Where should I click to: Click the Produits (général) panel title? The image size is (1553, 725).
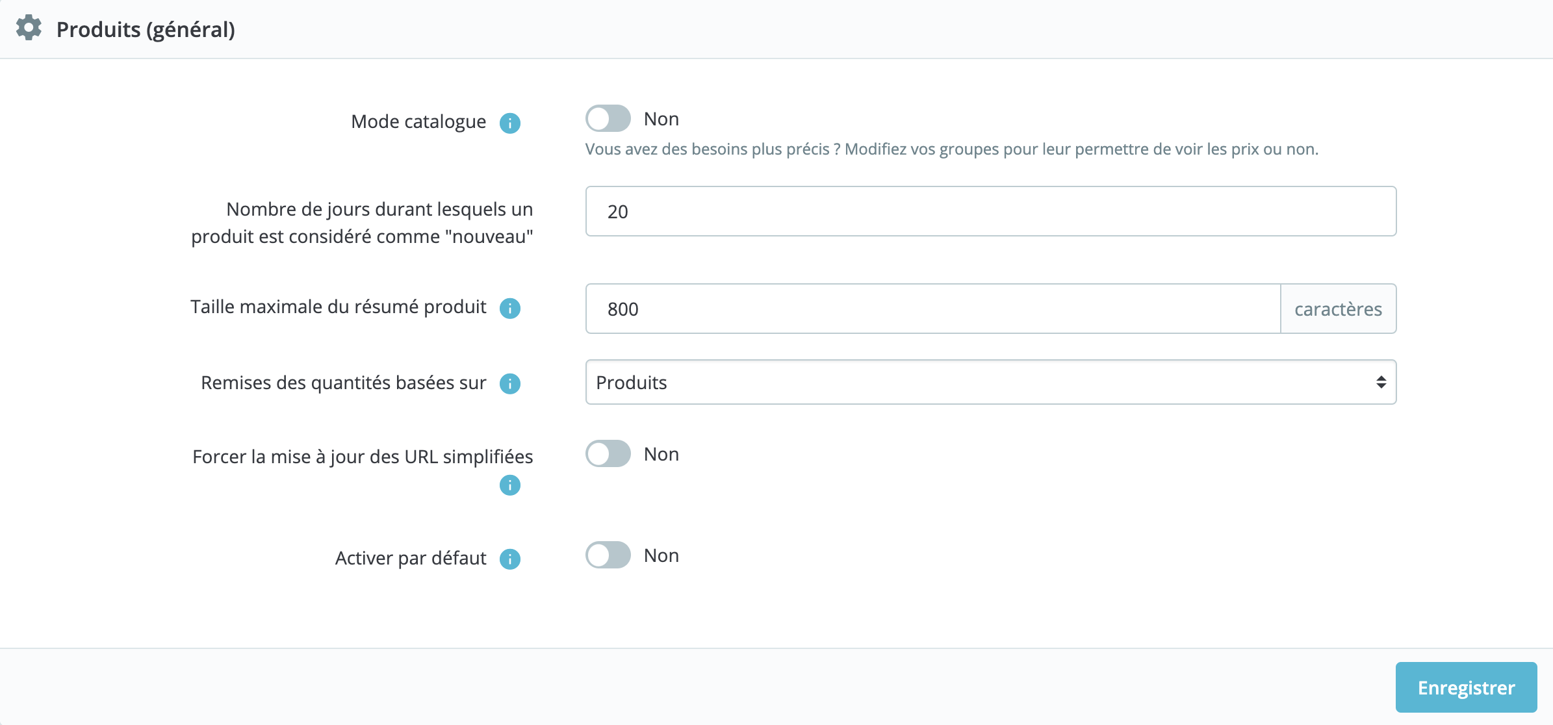point(146,29)
